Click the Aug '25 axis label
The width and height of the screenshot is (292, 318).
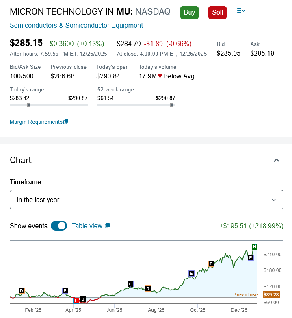(156, 310)
